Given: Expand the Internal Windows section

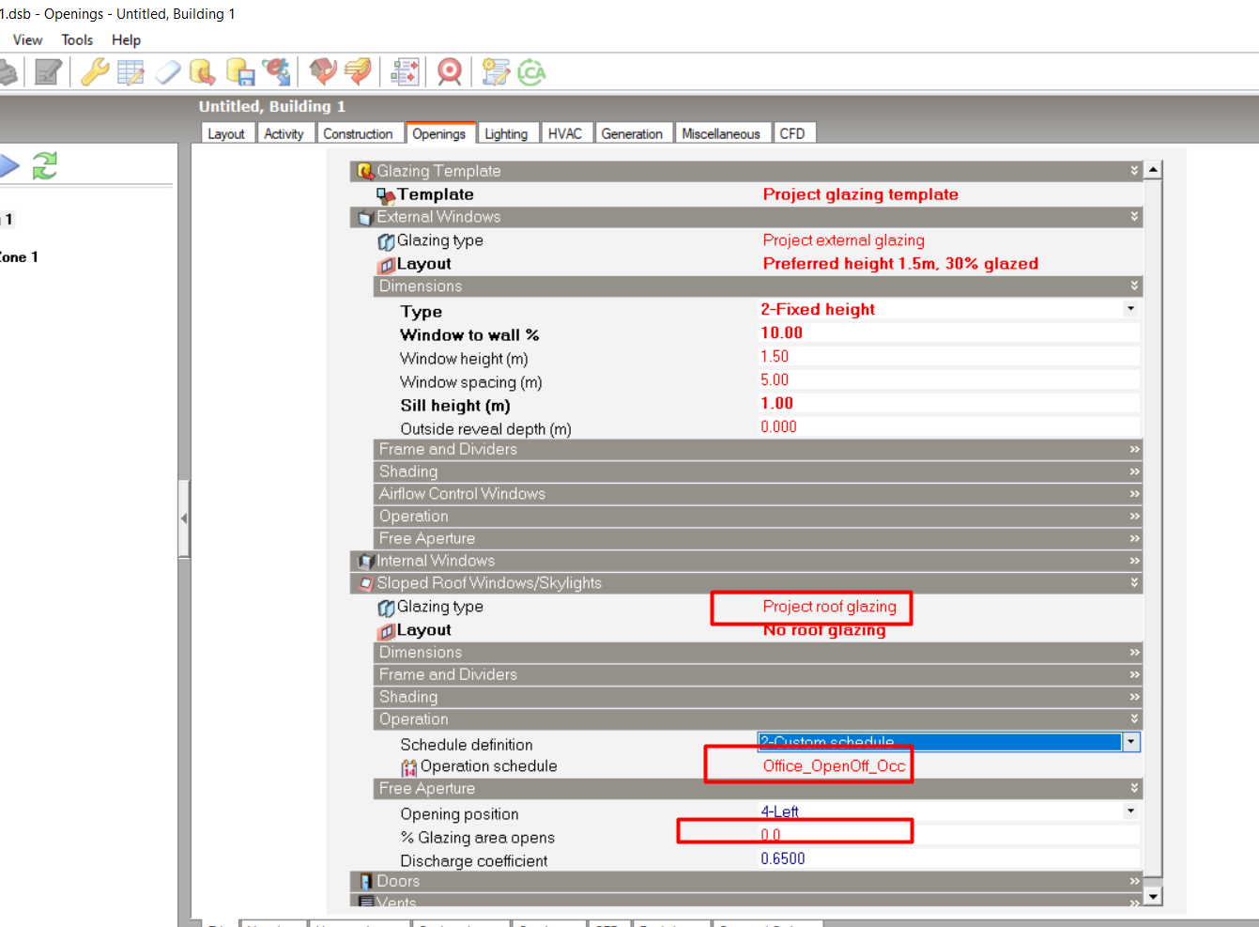Looking at the screenshot, I should tap(1134, 561).
